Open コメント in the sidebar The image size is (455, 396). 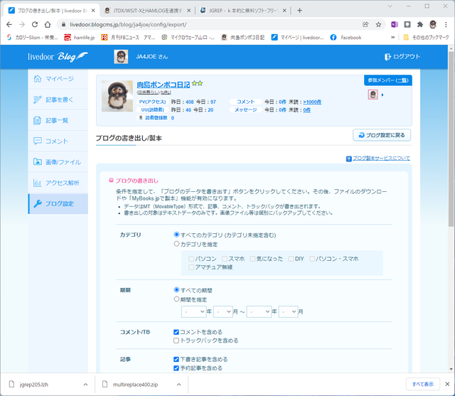pos(58,141)
